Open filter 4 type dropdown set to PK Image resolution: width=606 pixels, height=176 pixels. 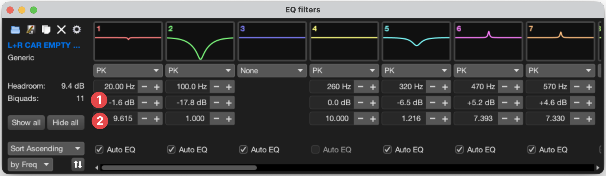[x=344, y=71]
